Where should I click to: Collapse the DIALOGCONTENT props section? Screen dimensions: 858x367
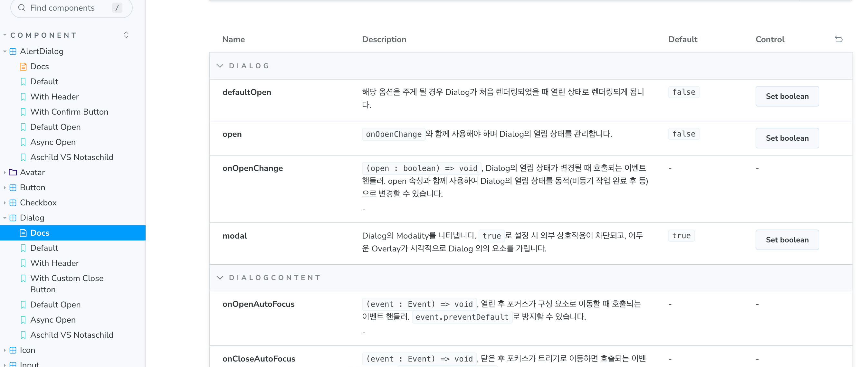(220, 278)
